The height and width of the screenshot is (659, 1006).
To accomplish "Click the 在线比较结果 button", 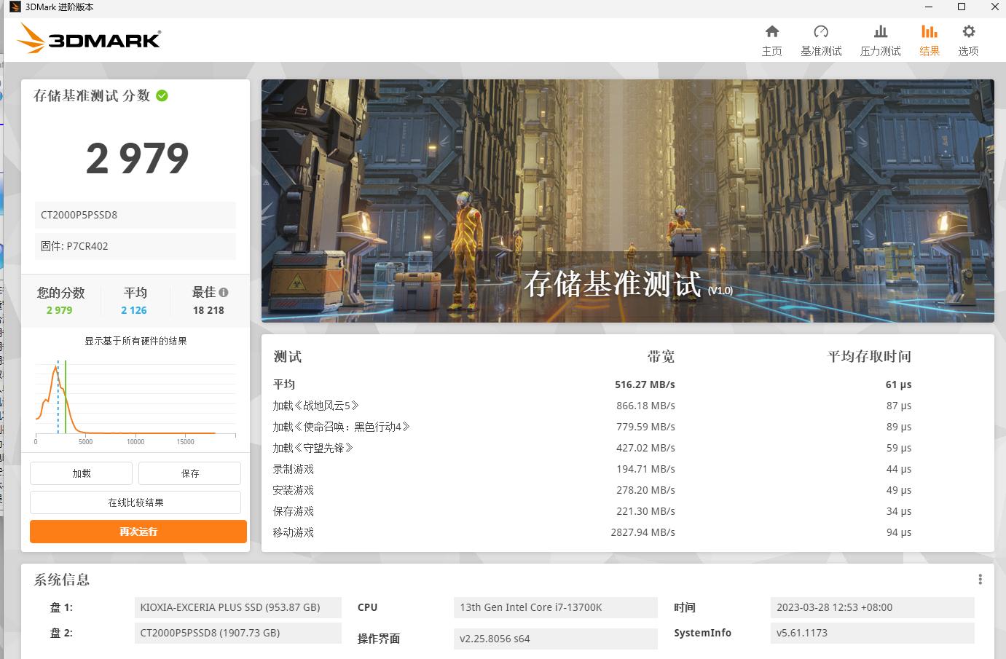I will (135, 502).
